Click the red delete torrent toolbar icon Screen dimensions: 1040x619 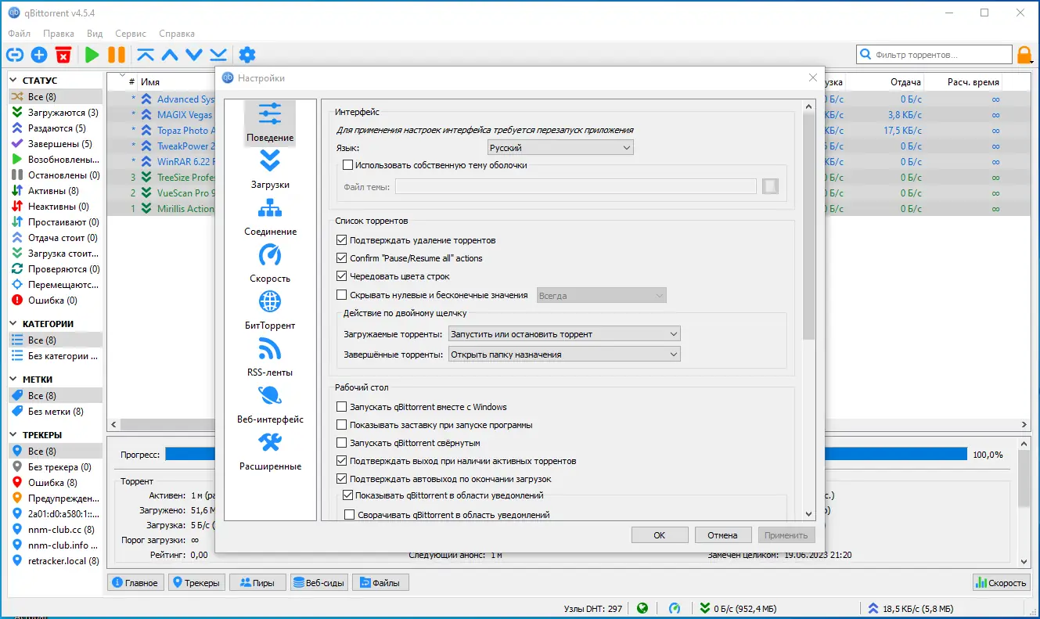[63, 55]
